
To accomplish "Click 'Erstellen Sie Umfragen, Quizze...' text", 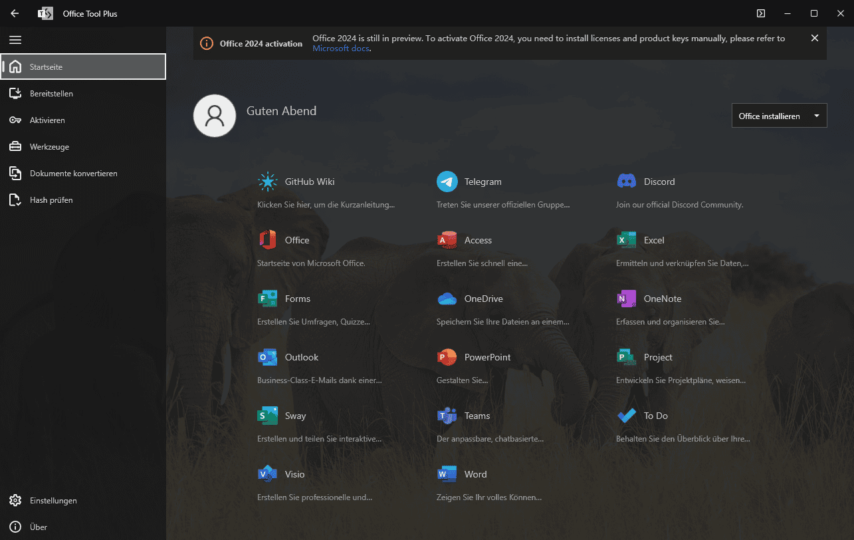I will (313, 321).
